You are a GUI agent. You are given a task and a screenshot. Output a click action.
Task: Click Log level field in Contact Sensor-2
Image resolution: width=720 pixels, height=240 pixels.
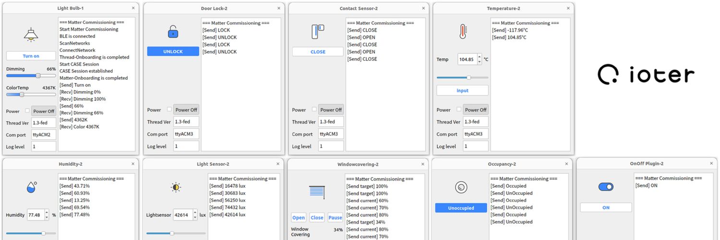pyautogui.click(x=331, y=146)
